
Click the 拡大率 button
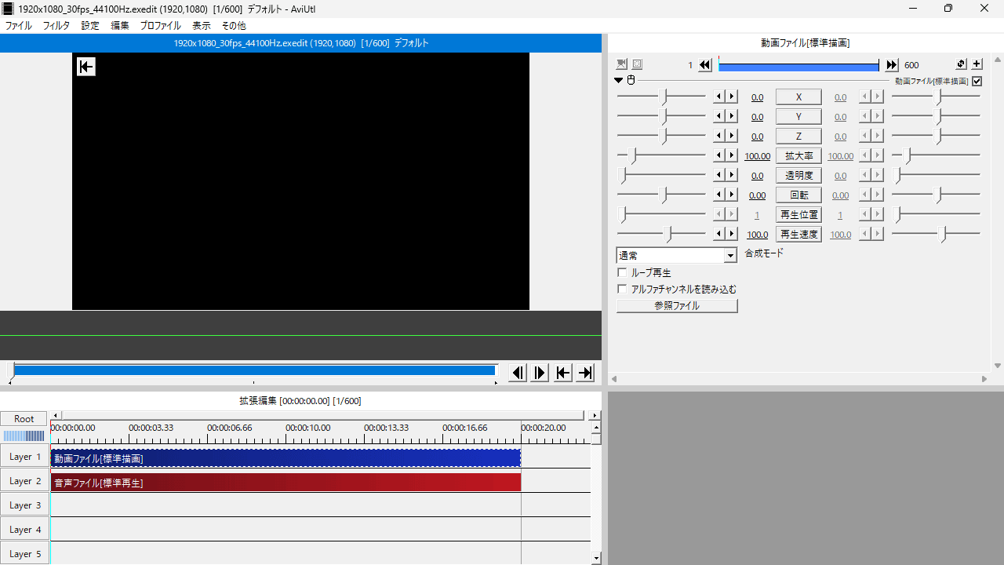pyautogui.click(x=798, y=156)
